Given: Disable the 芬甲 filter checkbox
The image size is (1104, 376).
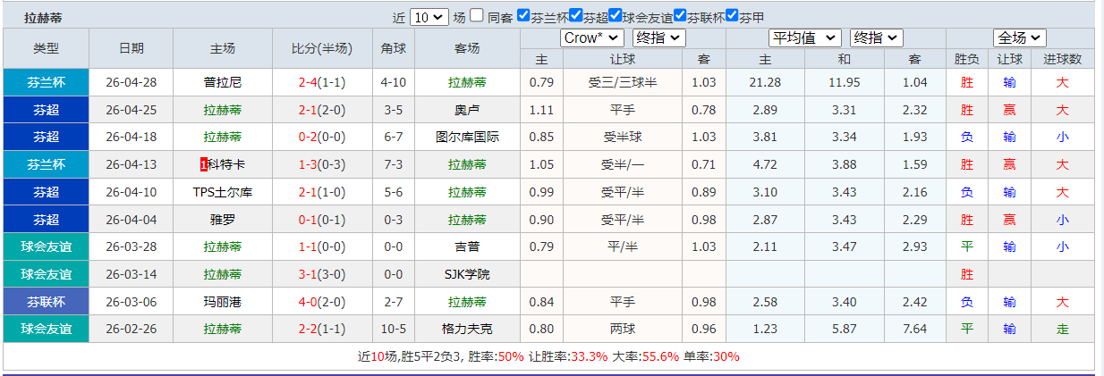Looking at the screenshot, I should tap(732, 15).
